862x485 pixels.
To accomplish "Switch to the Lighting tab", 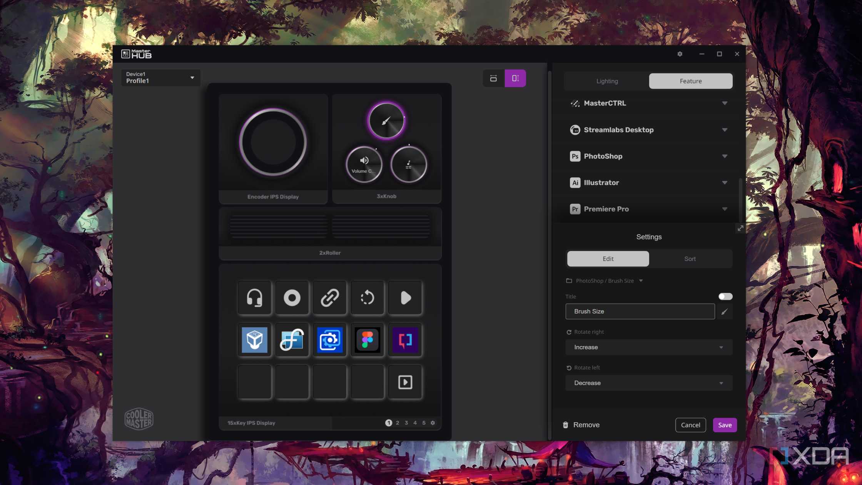I will 607,81.
